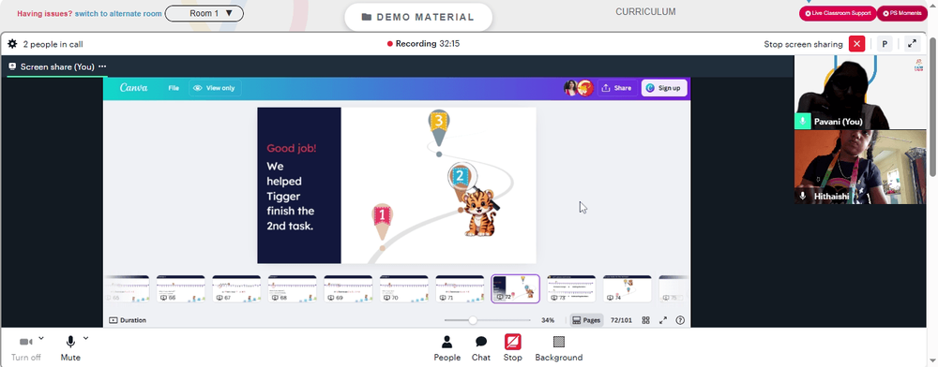Select slide 67 thumbnail
The height and width of the screenshot is (367, 938).
(x=236, y=289)
